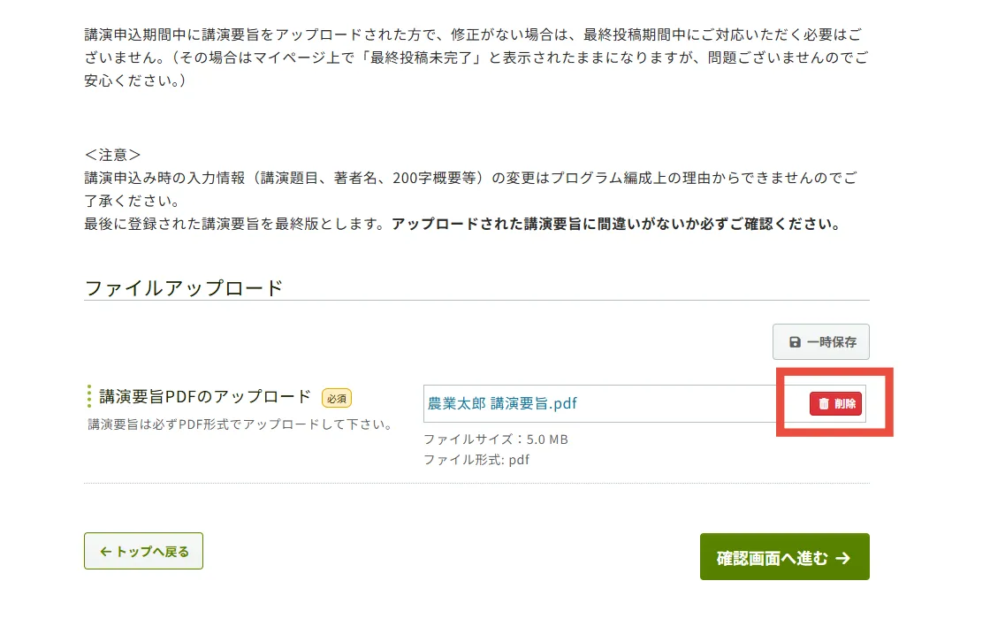Click the yellow 必須 badge

click(337, 398)
